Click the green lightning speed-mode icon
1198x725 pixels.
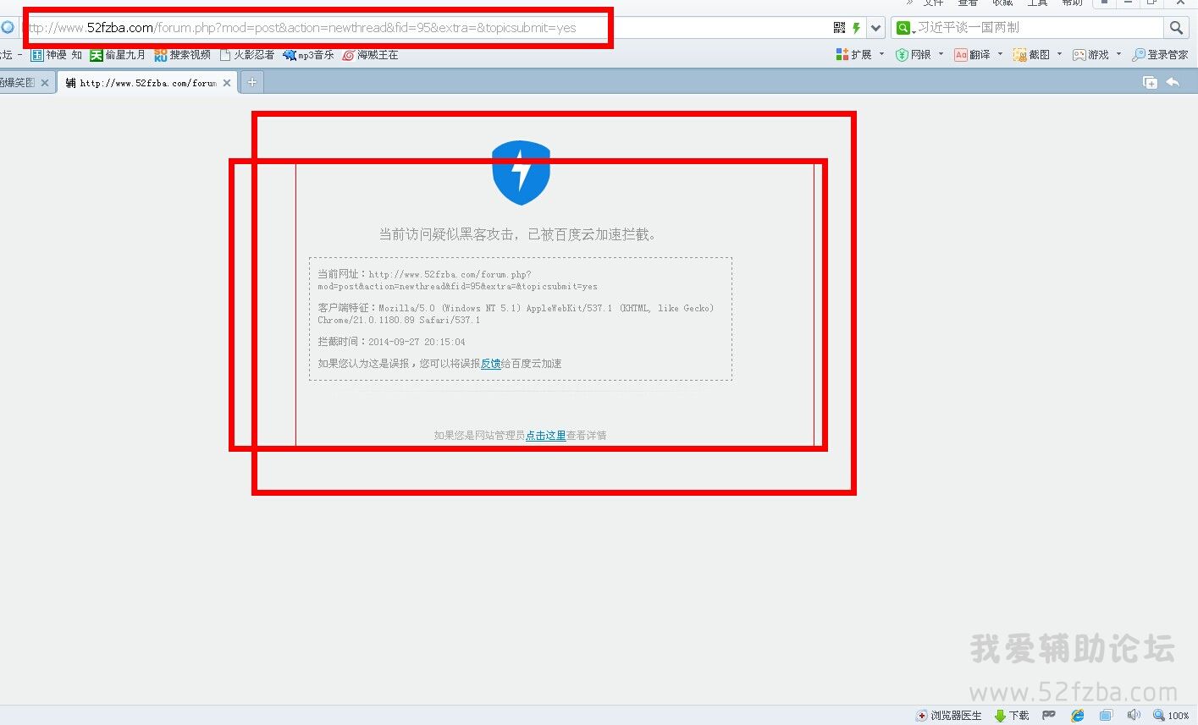pyautogui.click(x=856, y=28)
